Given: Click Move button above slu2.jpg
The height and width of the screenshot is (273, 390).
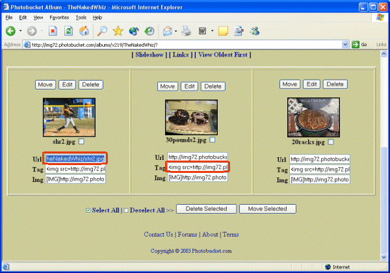Looking at the screenshot, I should (45, 84).
